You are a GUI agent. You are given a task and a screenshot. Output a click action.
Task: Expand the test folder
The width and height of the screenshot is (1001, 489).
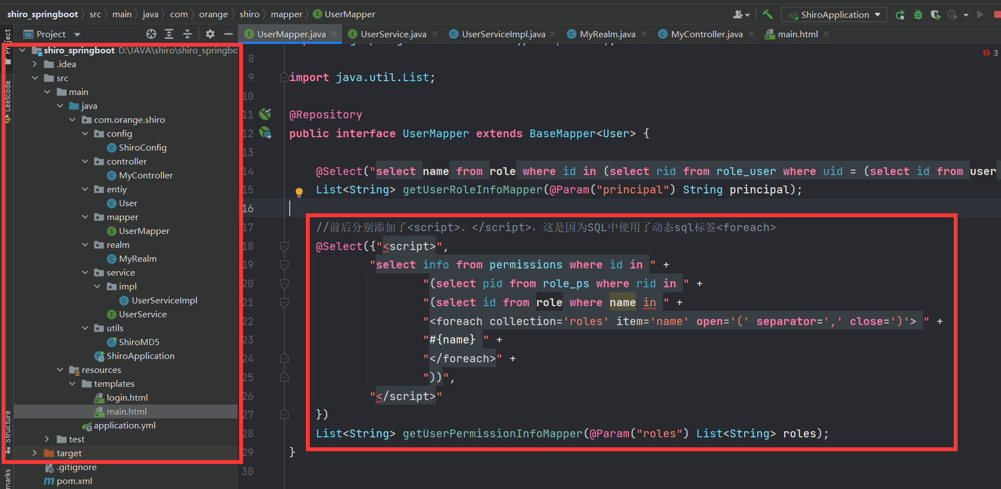pos(47,440)
